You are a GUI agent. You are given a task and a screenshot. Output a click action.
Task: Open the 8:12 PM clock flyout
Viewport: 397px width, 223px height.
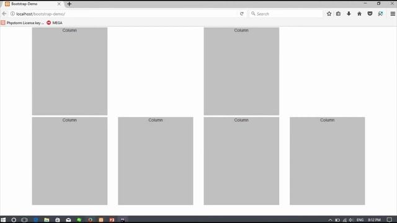point(374,220)
